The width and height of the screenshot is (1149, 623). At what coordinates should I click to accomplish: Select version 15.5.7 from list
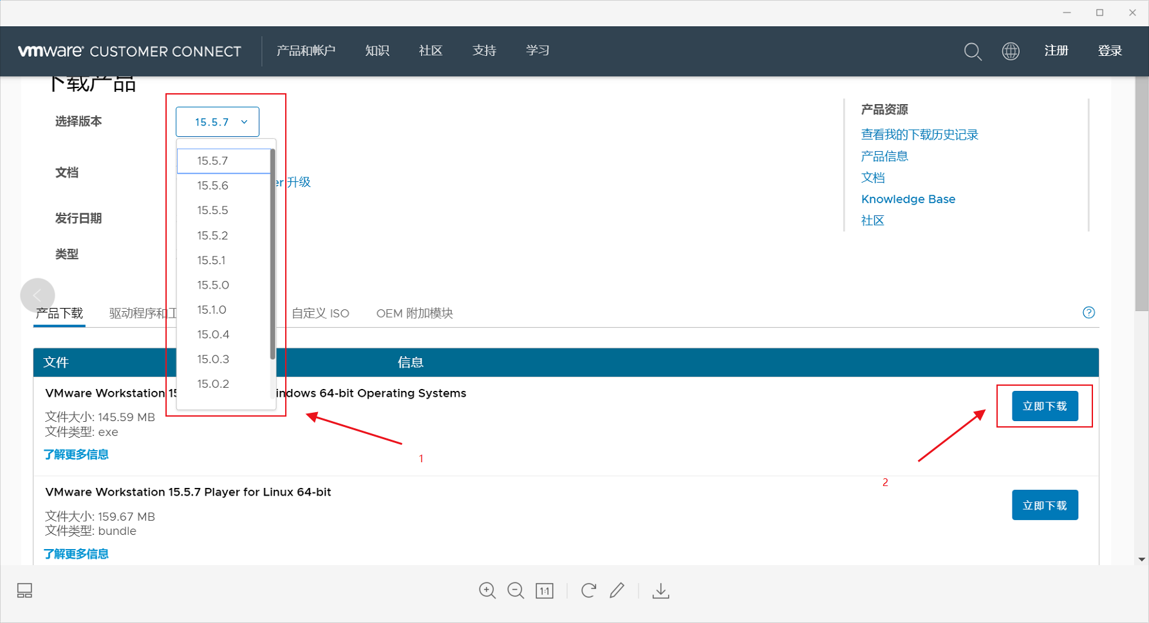point(223,161)
